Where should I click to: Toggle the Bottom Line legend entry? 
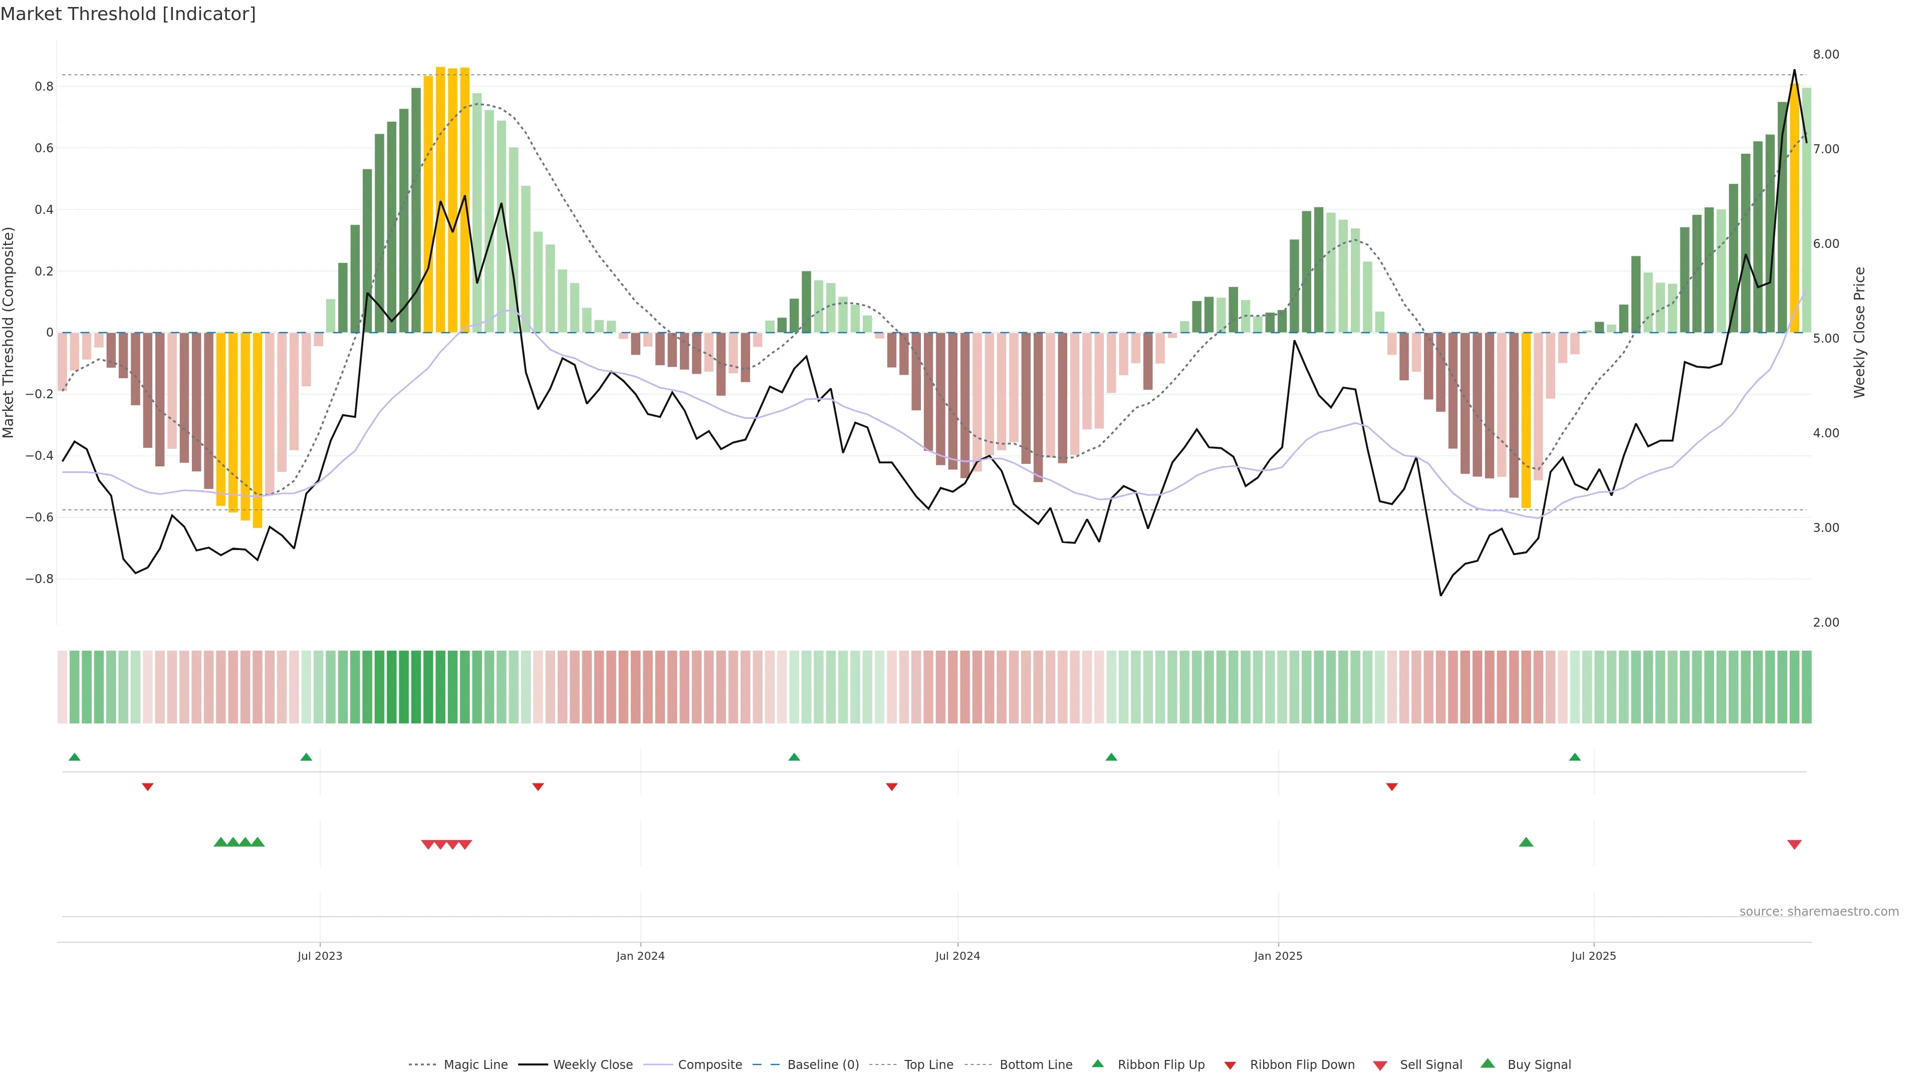pos(1035,1065)
